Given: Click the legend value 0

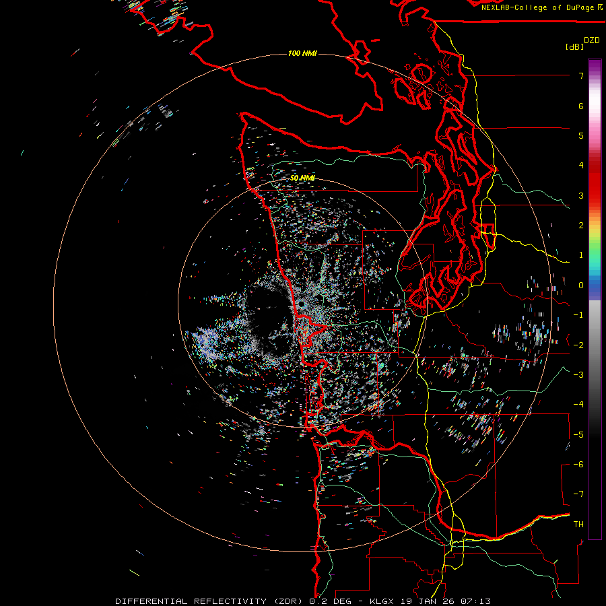Looking at the screenshot, I should pyautogui.click(x=581, y=285).
